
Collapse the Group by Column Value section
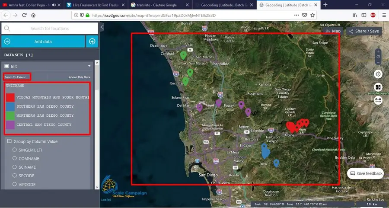click(10, 141)
